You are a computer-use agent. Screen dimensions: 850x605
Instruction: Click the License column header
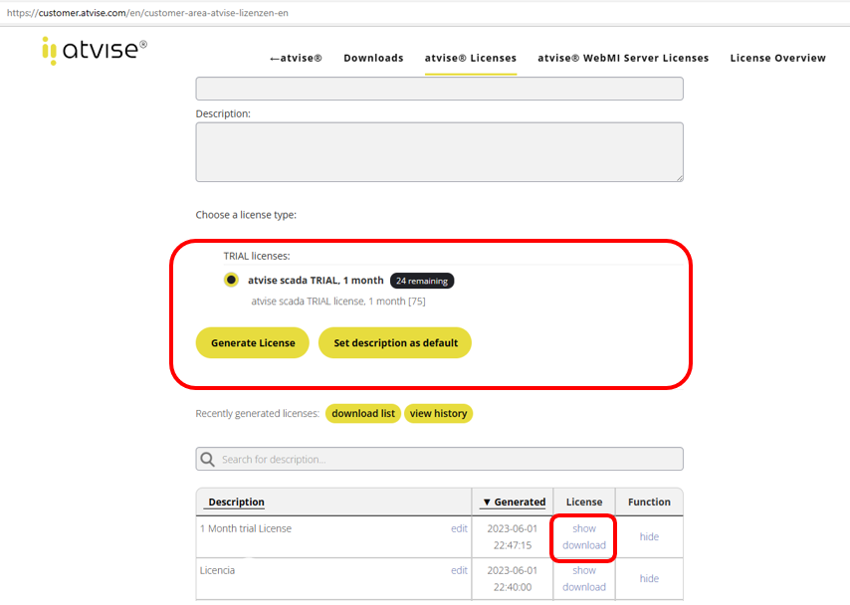[584, 502]
